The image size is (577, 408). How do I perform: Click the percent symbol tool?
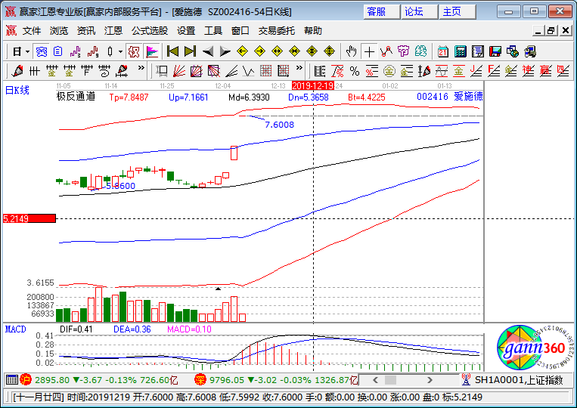tap(355, 71)
